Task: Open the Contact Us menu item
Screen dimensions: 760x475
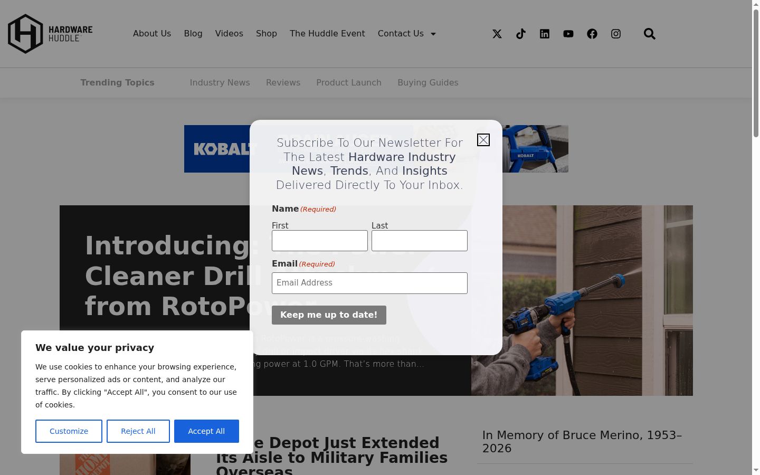Action: tap(401, 33)
